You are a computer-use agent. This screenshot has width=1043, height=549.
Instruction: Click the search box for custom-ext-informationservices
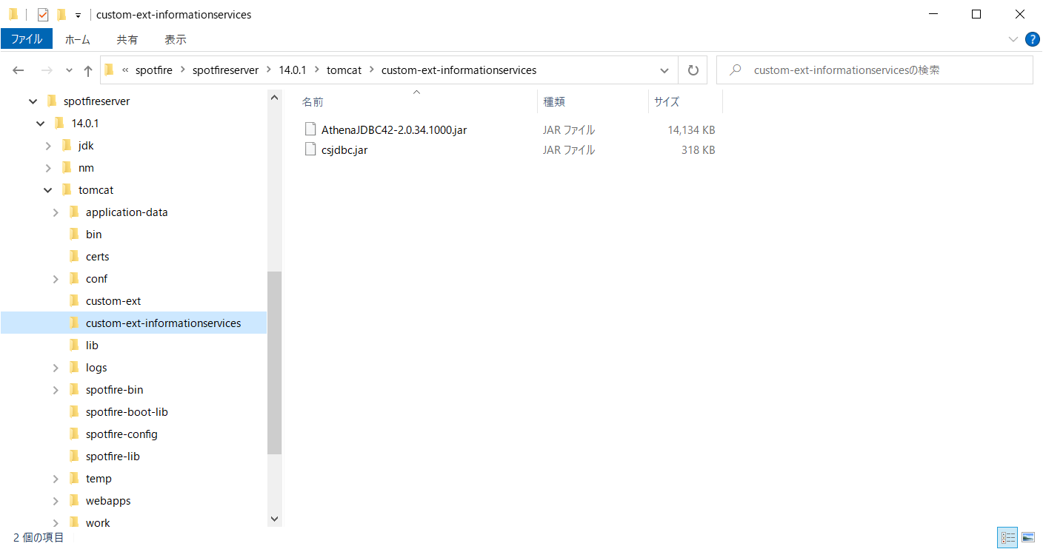[874, 70]
